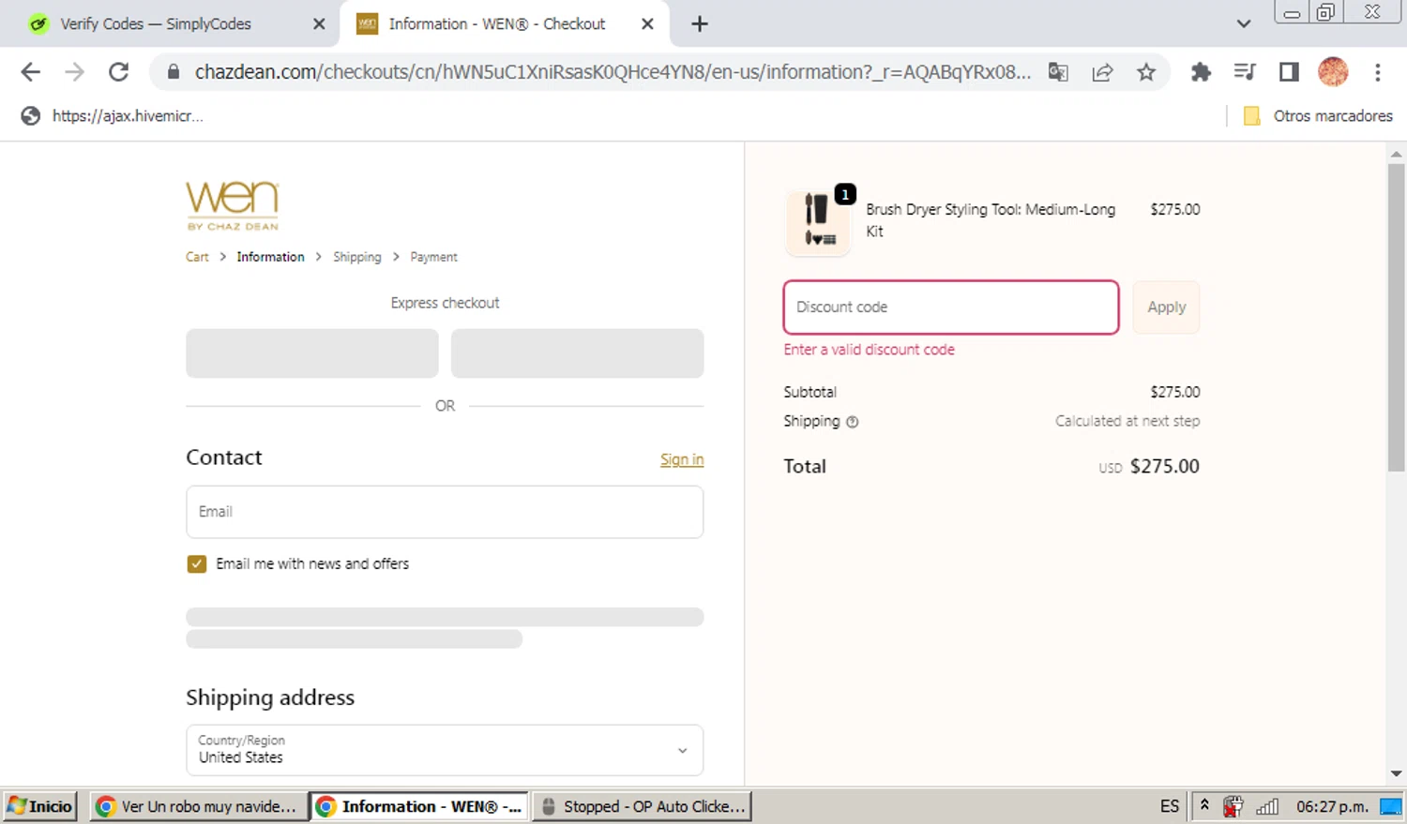Click the Brush Dryer Styling Tool product name
The width and height of the screenshot is (1407, 824).
pos(991,220)
